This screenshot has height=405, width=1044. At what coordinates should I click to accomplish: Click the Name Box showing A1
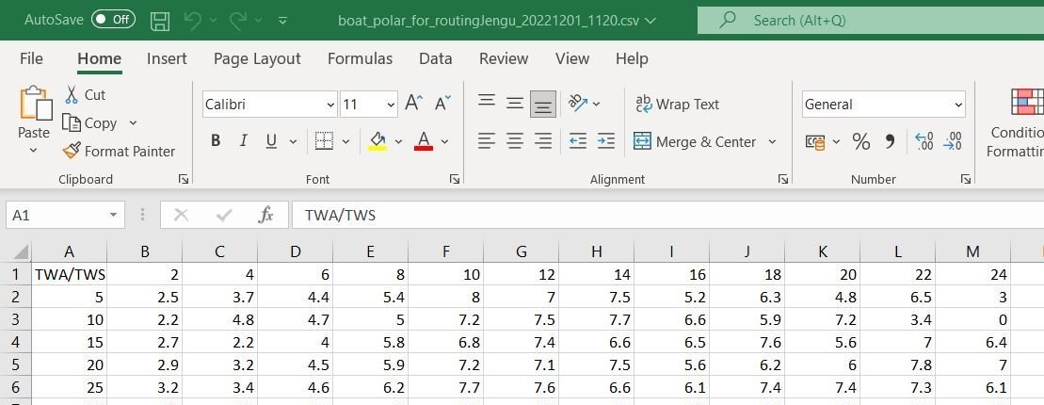click(x=56, y=216)
